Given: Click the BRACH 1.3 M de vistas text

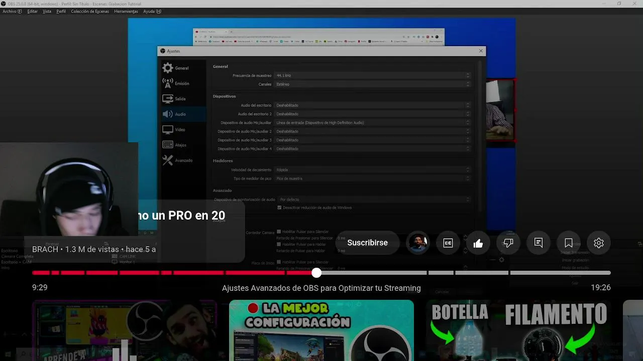Looking at the screenshot, I should (x=94, y=249).
